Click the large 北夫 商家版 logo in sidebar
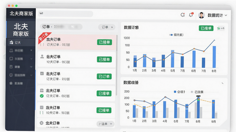The width and height of the screenshot is (236, 132). tap(21, 30)
